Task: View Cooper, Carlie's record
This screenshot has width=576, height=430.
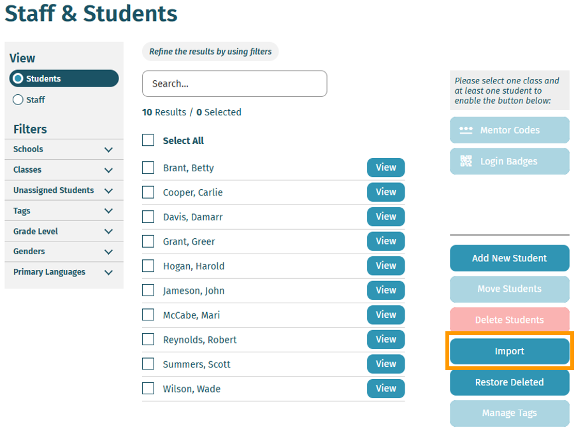Action: point(385,192)
